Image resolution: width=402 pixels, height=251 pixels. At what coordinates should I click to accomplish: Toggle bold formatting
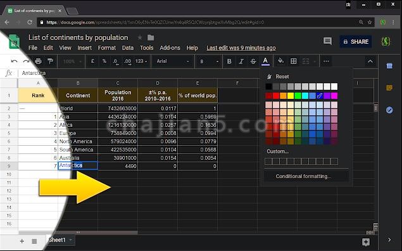pyautogui.click(x=229, y=61)
